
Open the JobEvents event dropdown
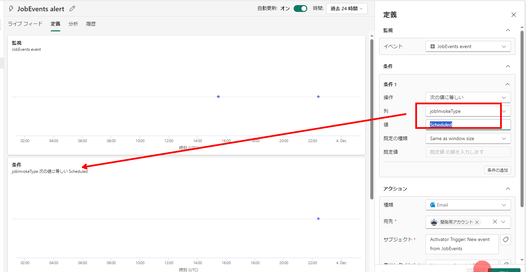(x=468, y=46)
